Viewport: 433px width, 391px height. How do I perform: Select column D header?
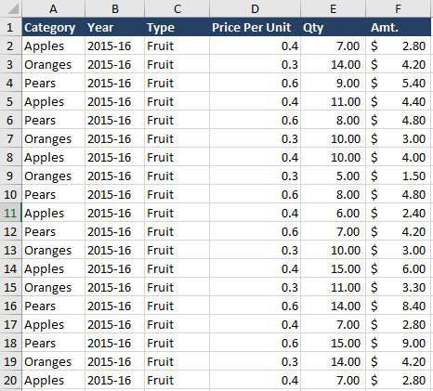click(x=255, y=8)
